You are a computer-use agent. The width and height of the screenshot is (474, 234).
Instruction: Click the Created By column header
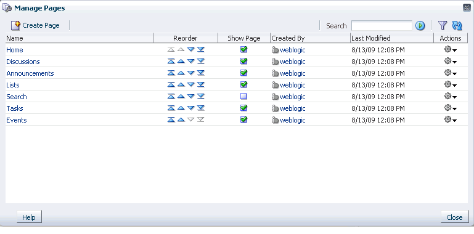(310, 38)
